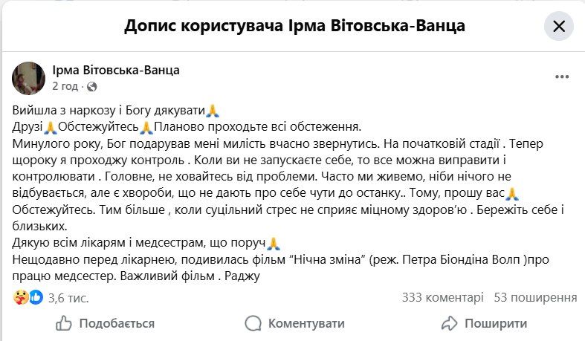The image size is (585, 341).
Task: Click the care reaction emoji icon
Action: pos(22,297)
